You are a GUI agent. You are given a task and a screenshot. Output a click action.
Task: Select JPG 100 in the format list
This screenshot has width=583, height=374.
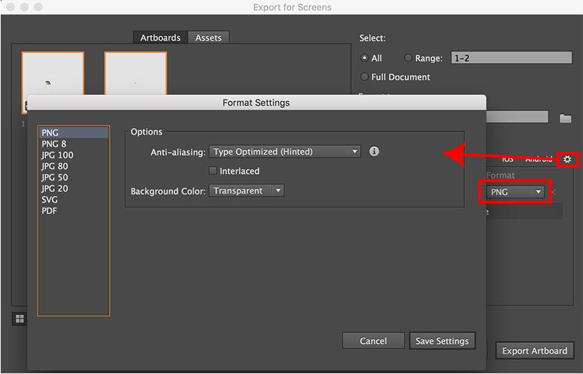[x=57, y=155]
